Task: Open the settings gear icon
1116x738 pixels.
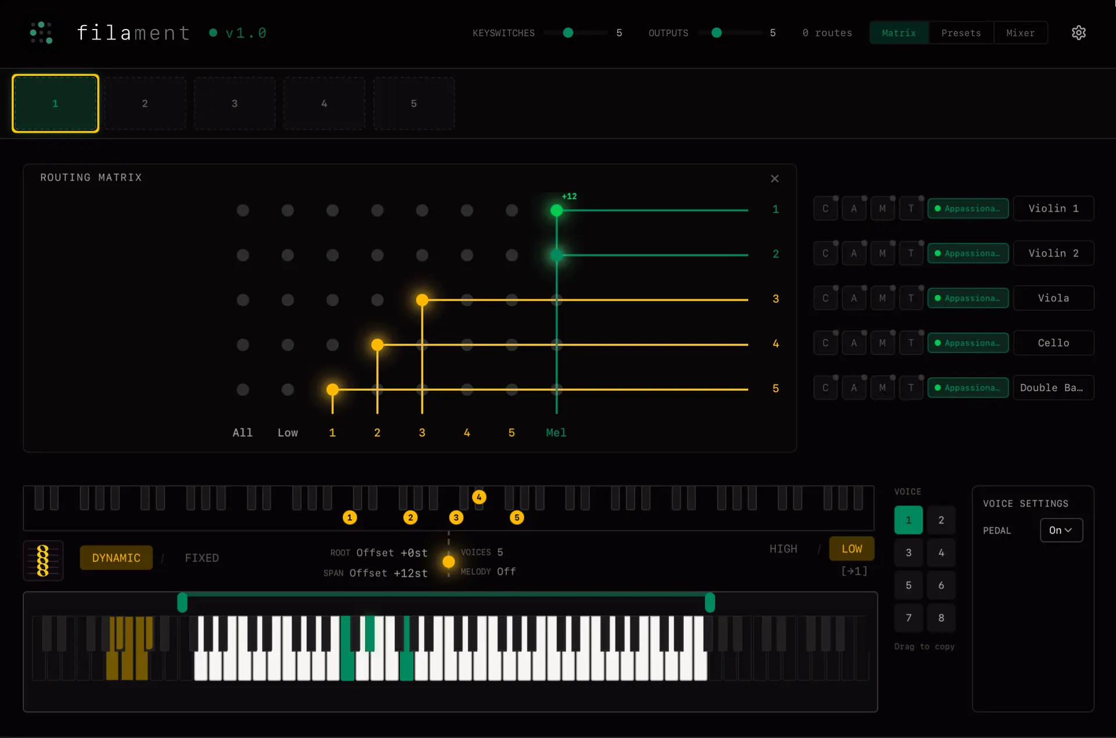Action: pos(1078,33)
